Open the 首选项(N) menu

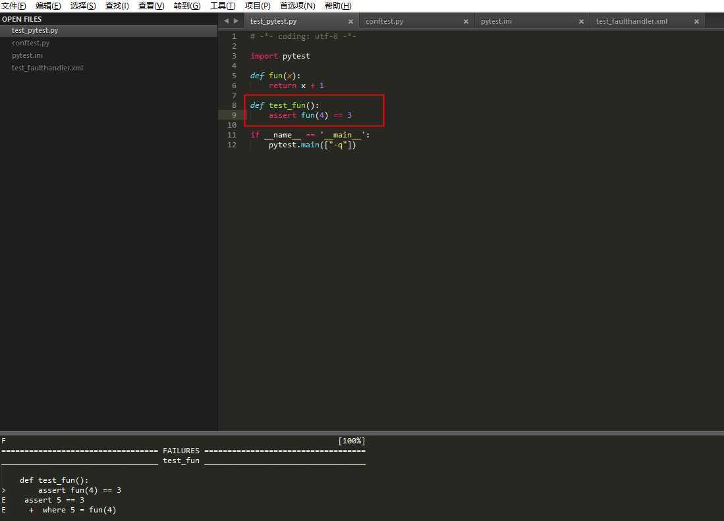[x=297, y=6]
